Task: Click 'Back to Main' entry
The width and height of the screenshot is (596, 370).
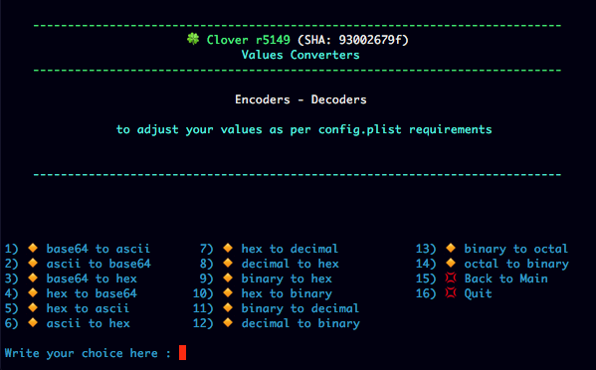Action: (x=505, y=278)
